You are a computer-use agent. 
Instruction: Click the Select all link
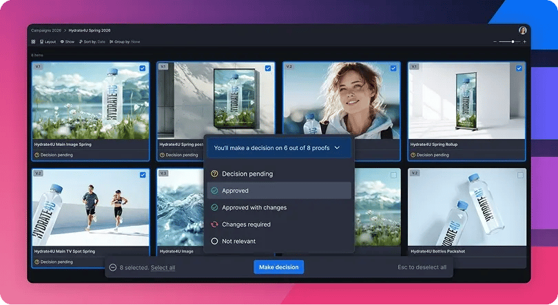coord(163,268)
